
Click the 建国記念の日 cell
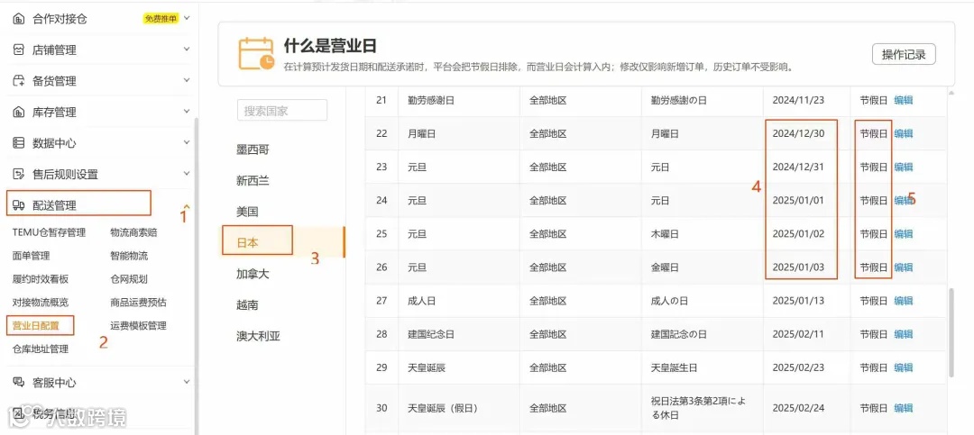pyautogui.click(x=679, y=334)
